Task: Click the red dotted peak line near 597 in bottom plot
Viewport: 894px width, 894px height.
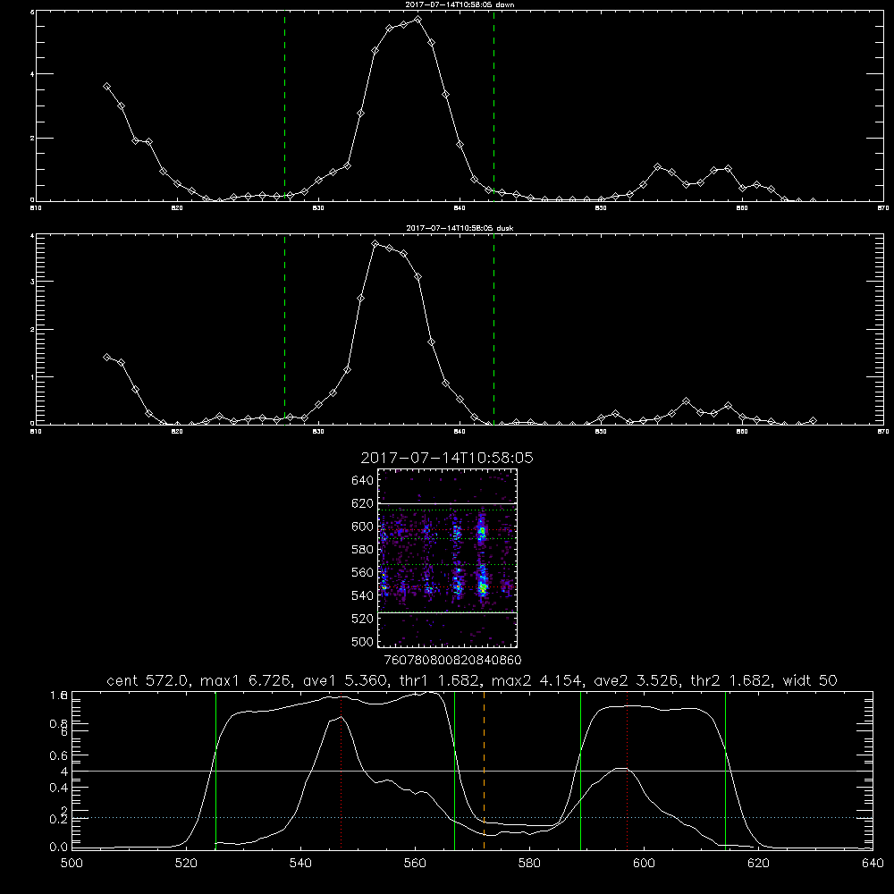Action: point(628,770)
